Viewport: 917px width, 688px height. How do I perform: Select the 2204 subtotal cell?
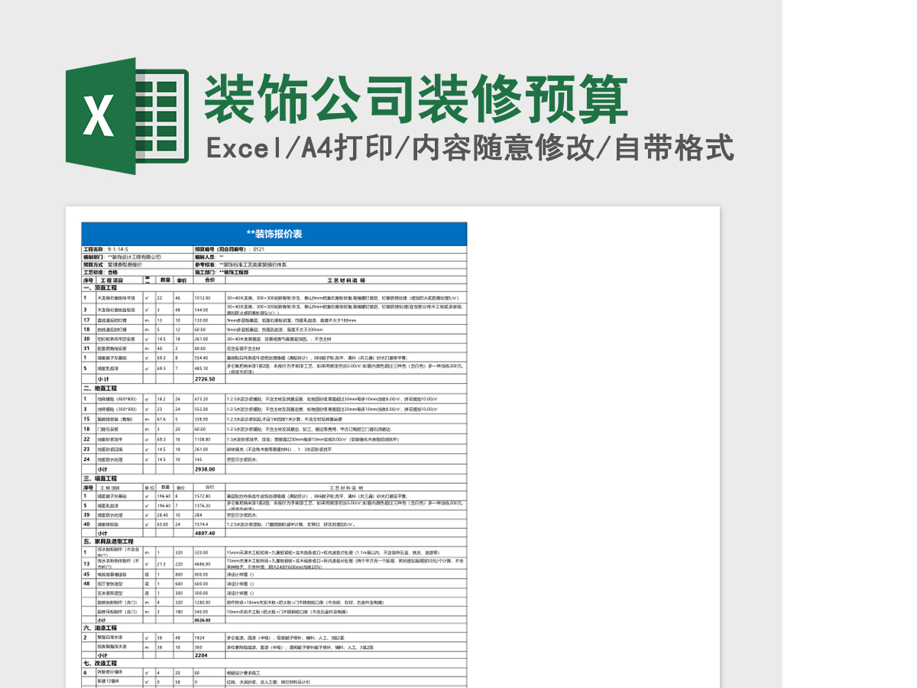[209, 654]
